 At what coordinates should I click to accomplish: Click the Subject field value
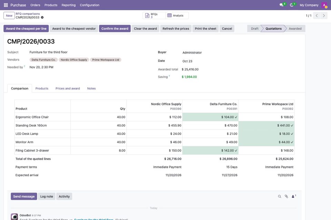click(x=49, y=52)
